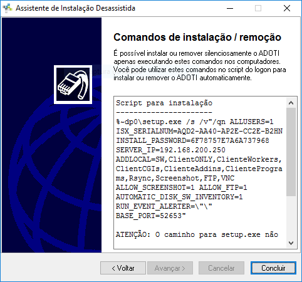
Task: Click the script box vertical scrollbar thumb
Action: (x=291, y=152)
